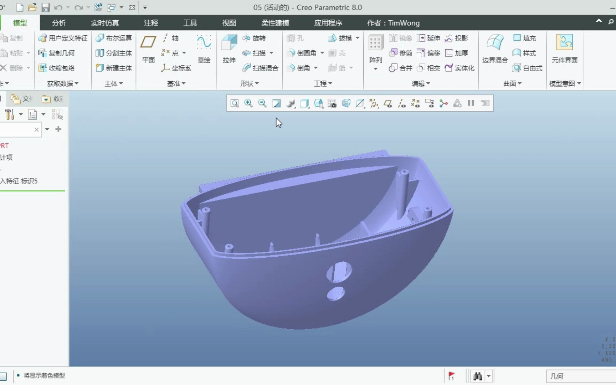Click the zoom in magnifier icon
Viewport: 616px width, 385px height.
click(248, 103)
